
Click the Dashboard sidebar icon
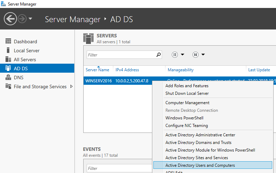pyautogui.click(x=8, y=41)
